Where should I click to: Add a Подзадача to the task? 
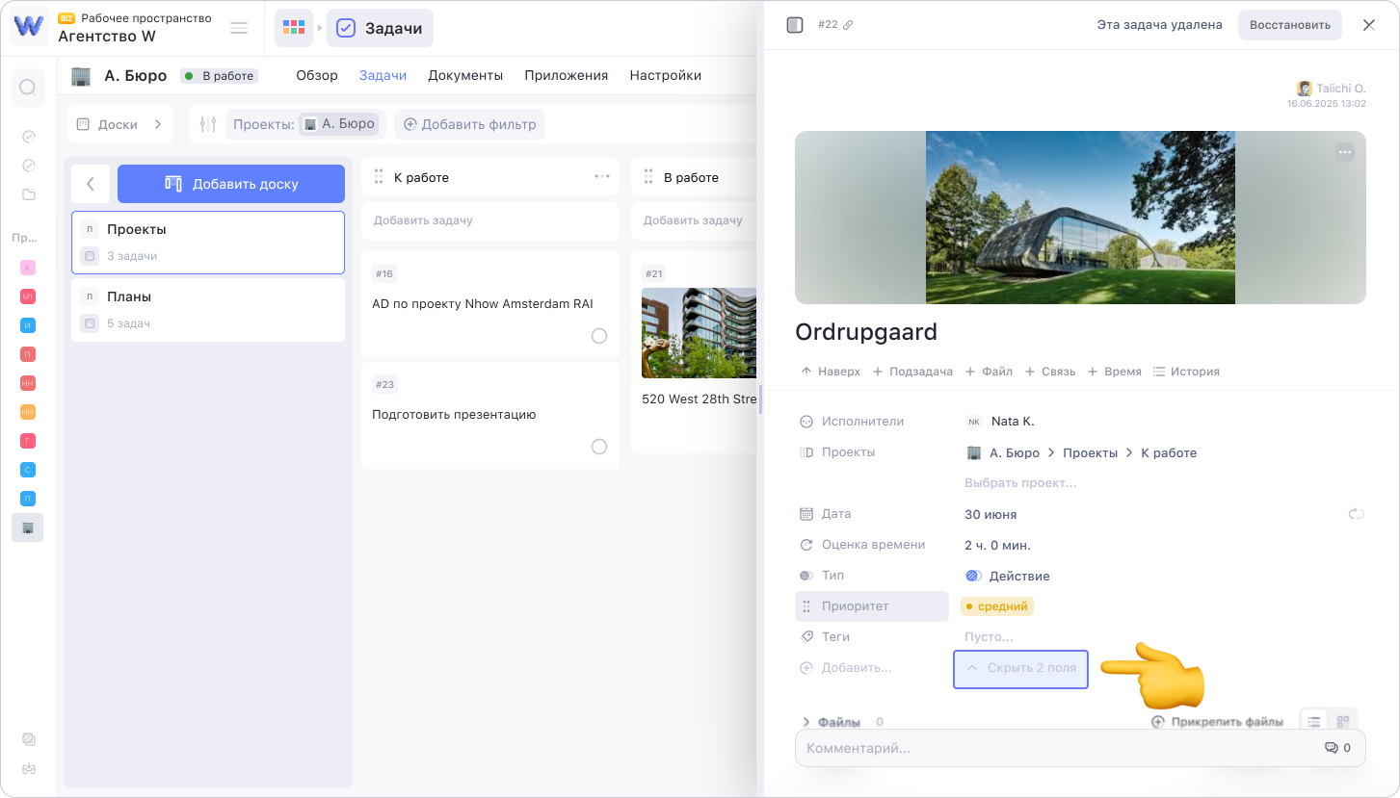(912, 372)
